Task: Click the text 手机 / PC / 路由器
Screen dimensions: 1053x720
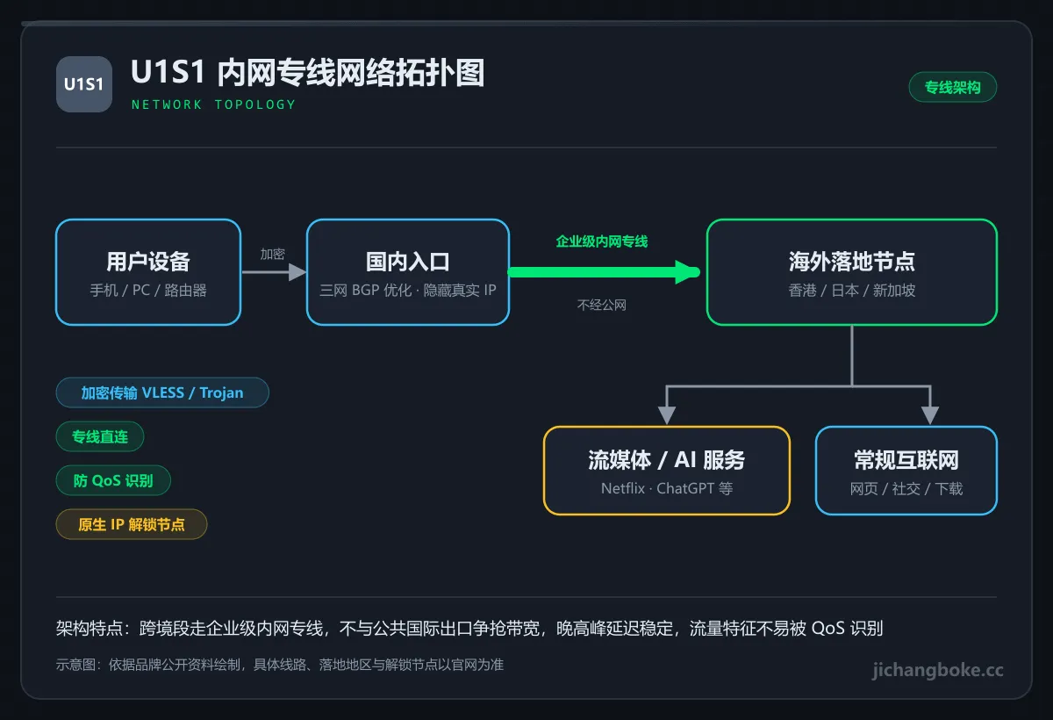Action: tap(148, 290)
